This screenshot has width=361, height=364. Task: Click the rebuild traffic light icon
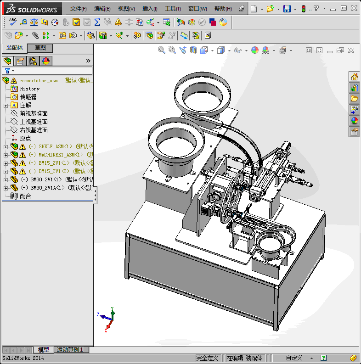click(x=303, y=9)
